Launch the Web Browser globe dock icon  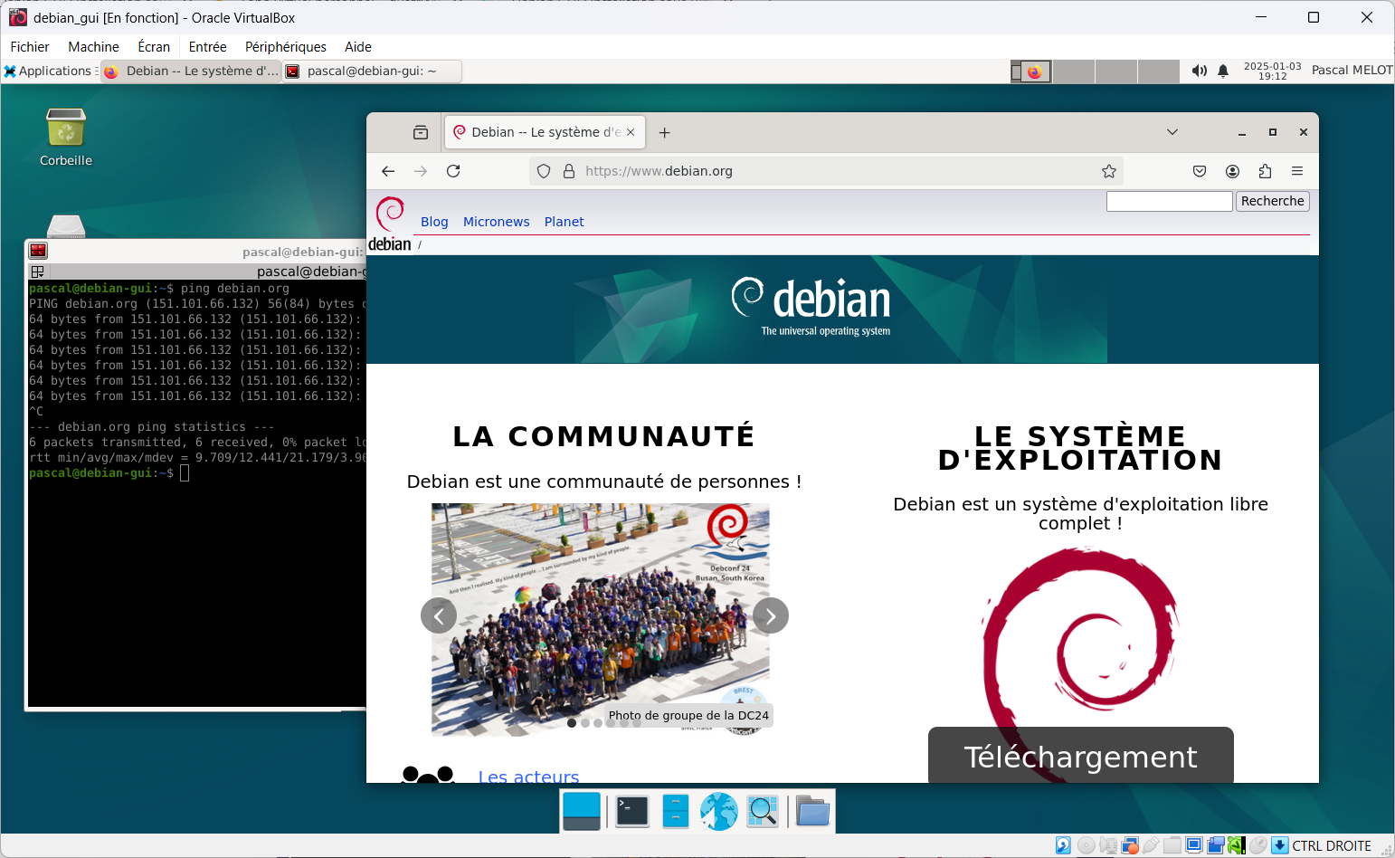(x=719, y=811)
